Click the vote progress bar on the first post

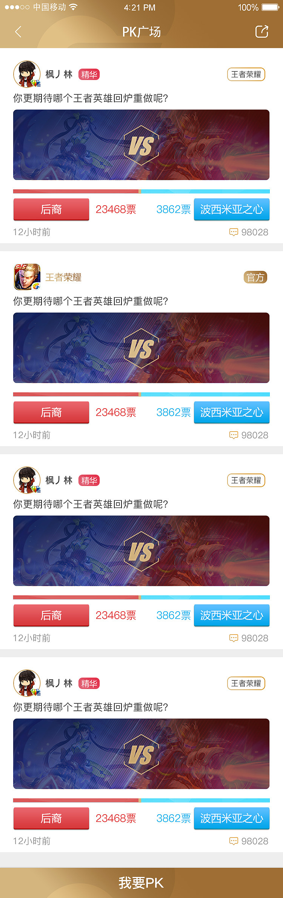141,191
